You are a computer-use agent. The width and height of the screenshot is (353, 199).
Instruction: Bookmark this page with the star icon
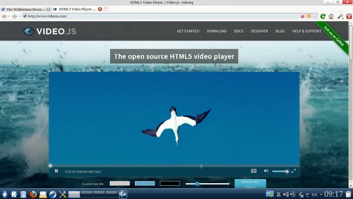315,16
